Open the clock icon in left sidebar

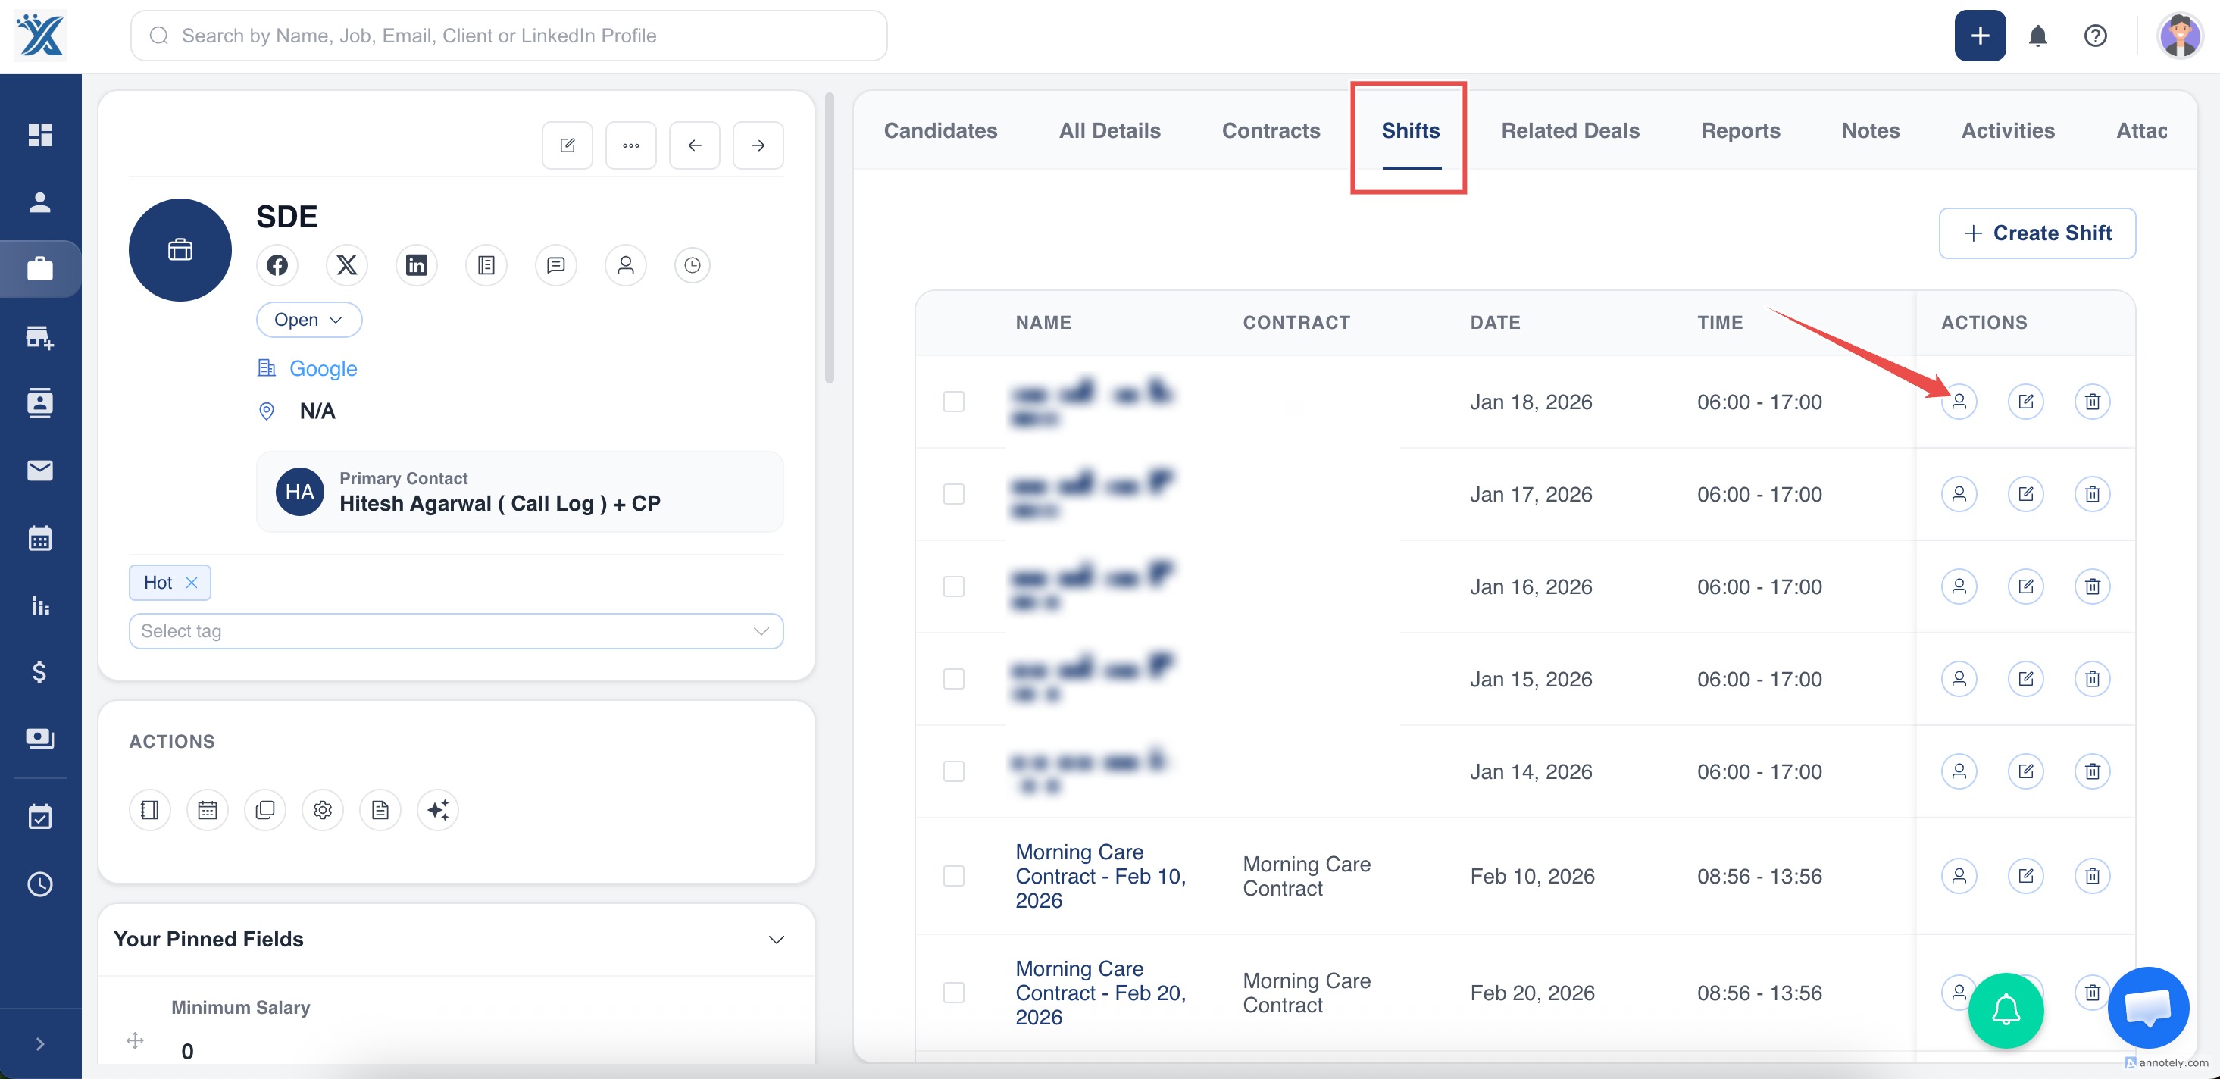39,884
